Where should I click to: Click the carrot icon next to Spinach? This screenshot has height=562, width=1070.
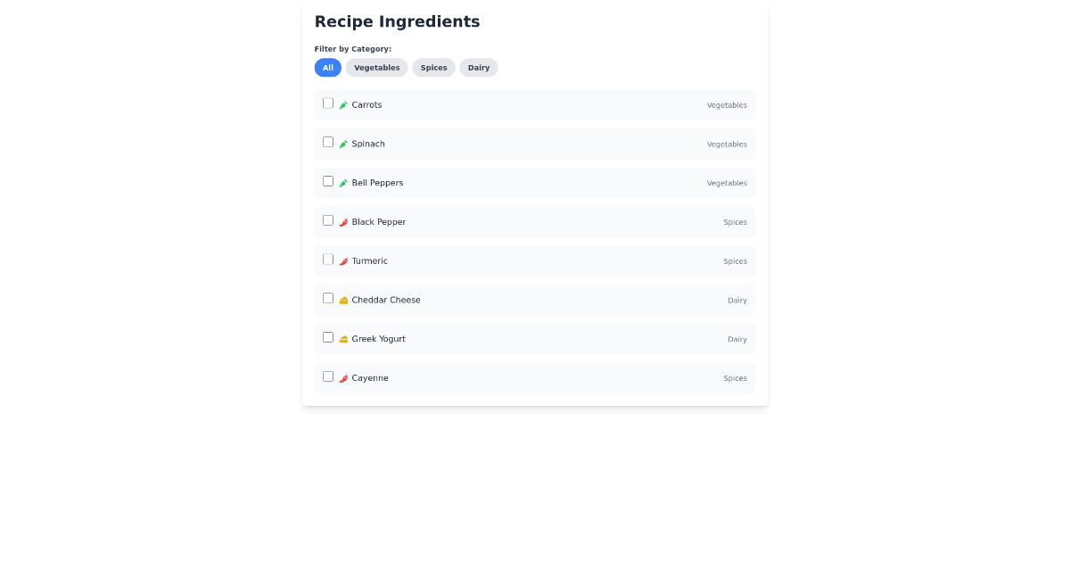[x=343, y=144]
